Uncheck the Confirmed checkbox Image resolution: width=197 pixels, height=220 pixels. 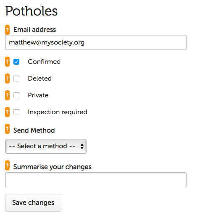pyautogui.click(x=16, y=62)
